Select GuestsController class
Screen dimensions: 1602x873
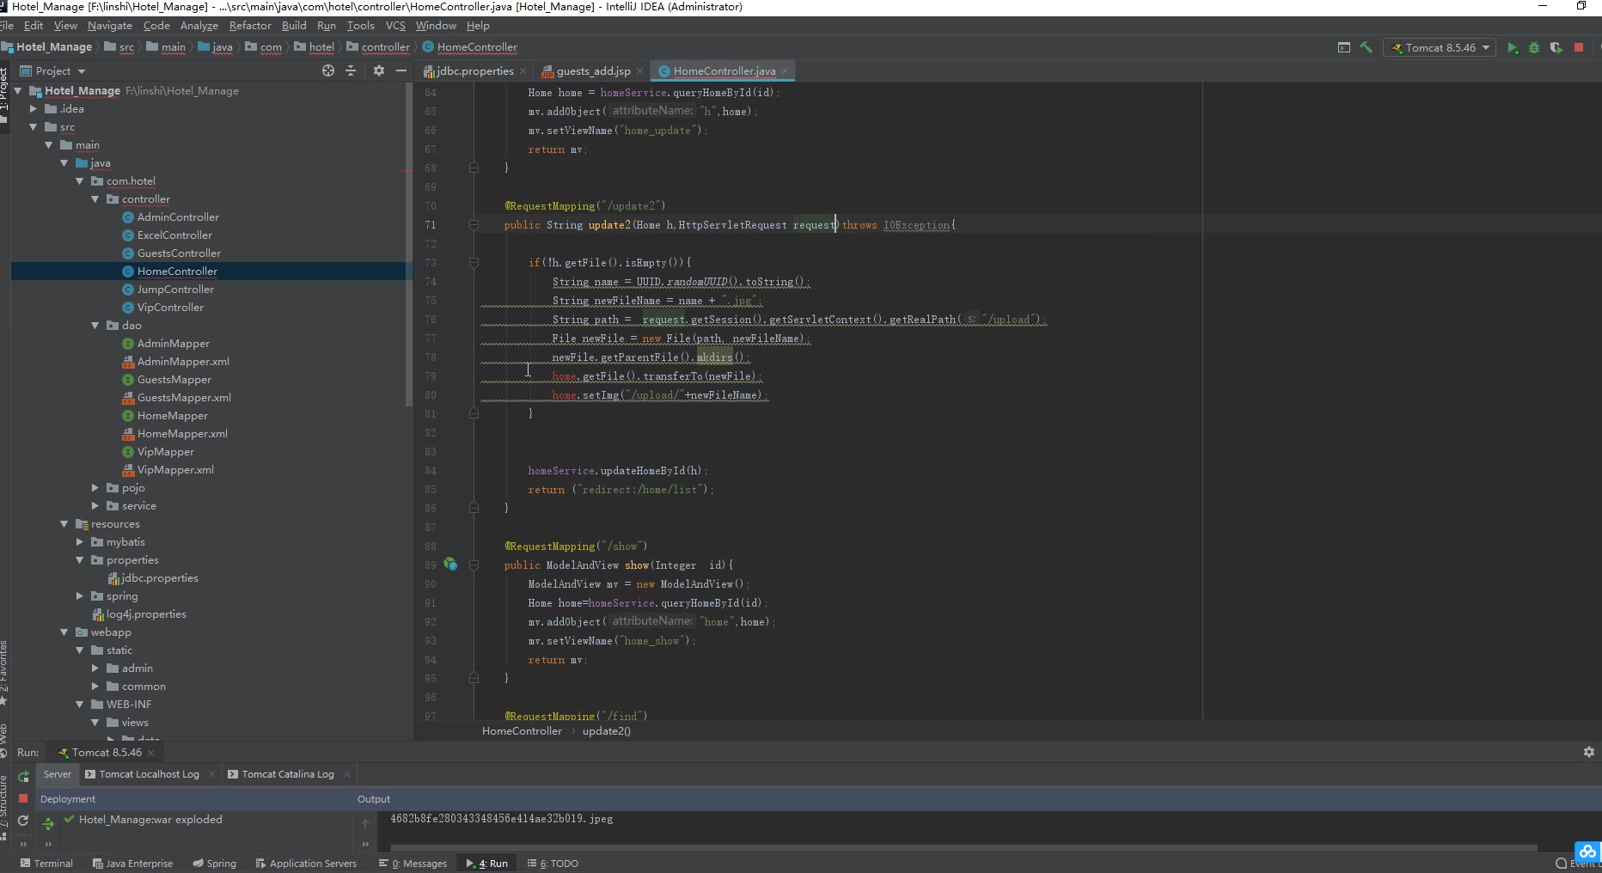[x=179, y=253]
